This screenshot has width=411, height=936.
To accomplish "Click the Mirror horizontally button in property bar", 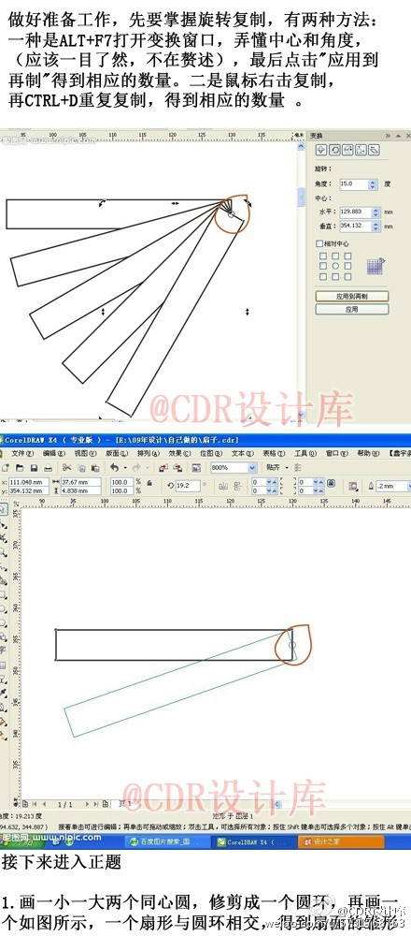I will click(x=224, y=486).
